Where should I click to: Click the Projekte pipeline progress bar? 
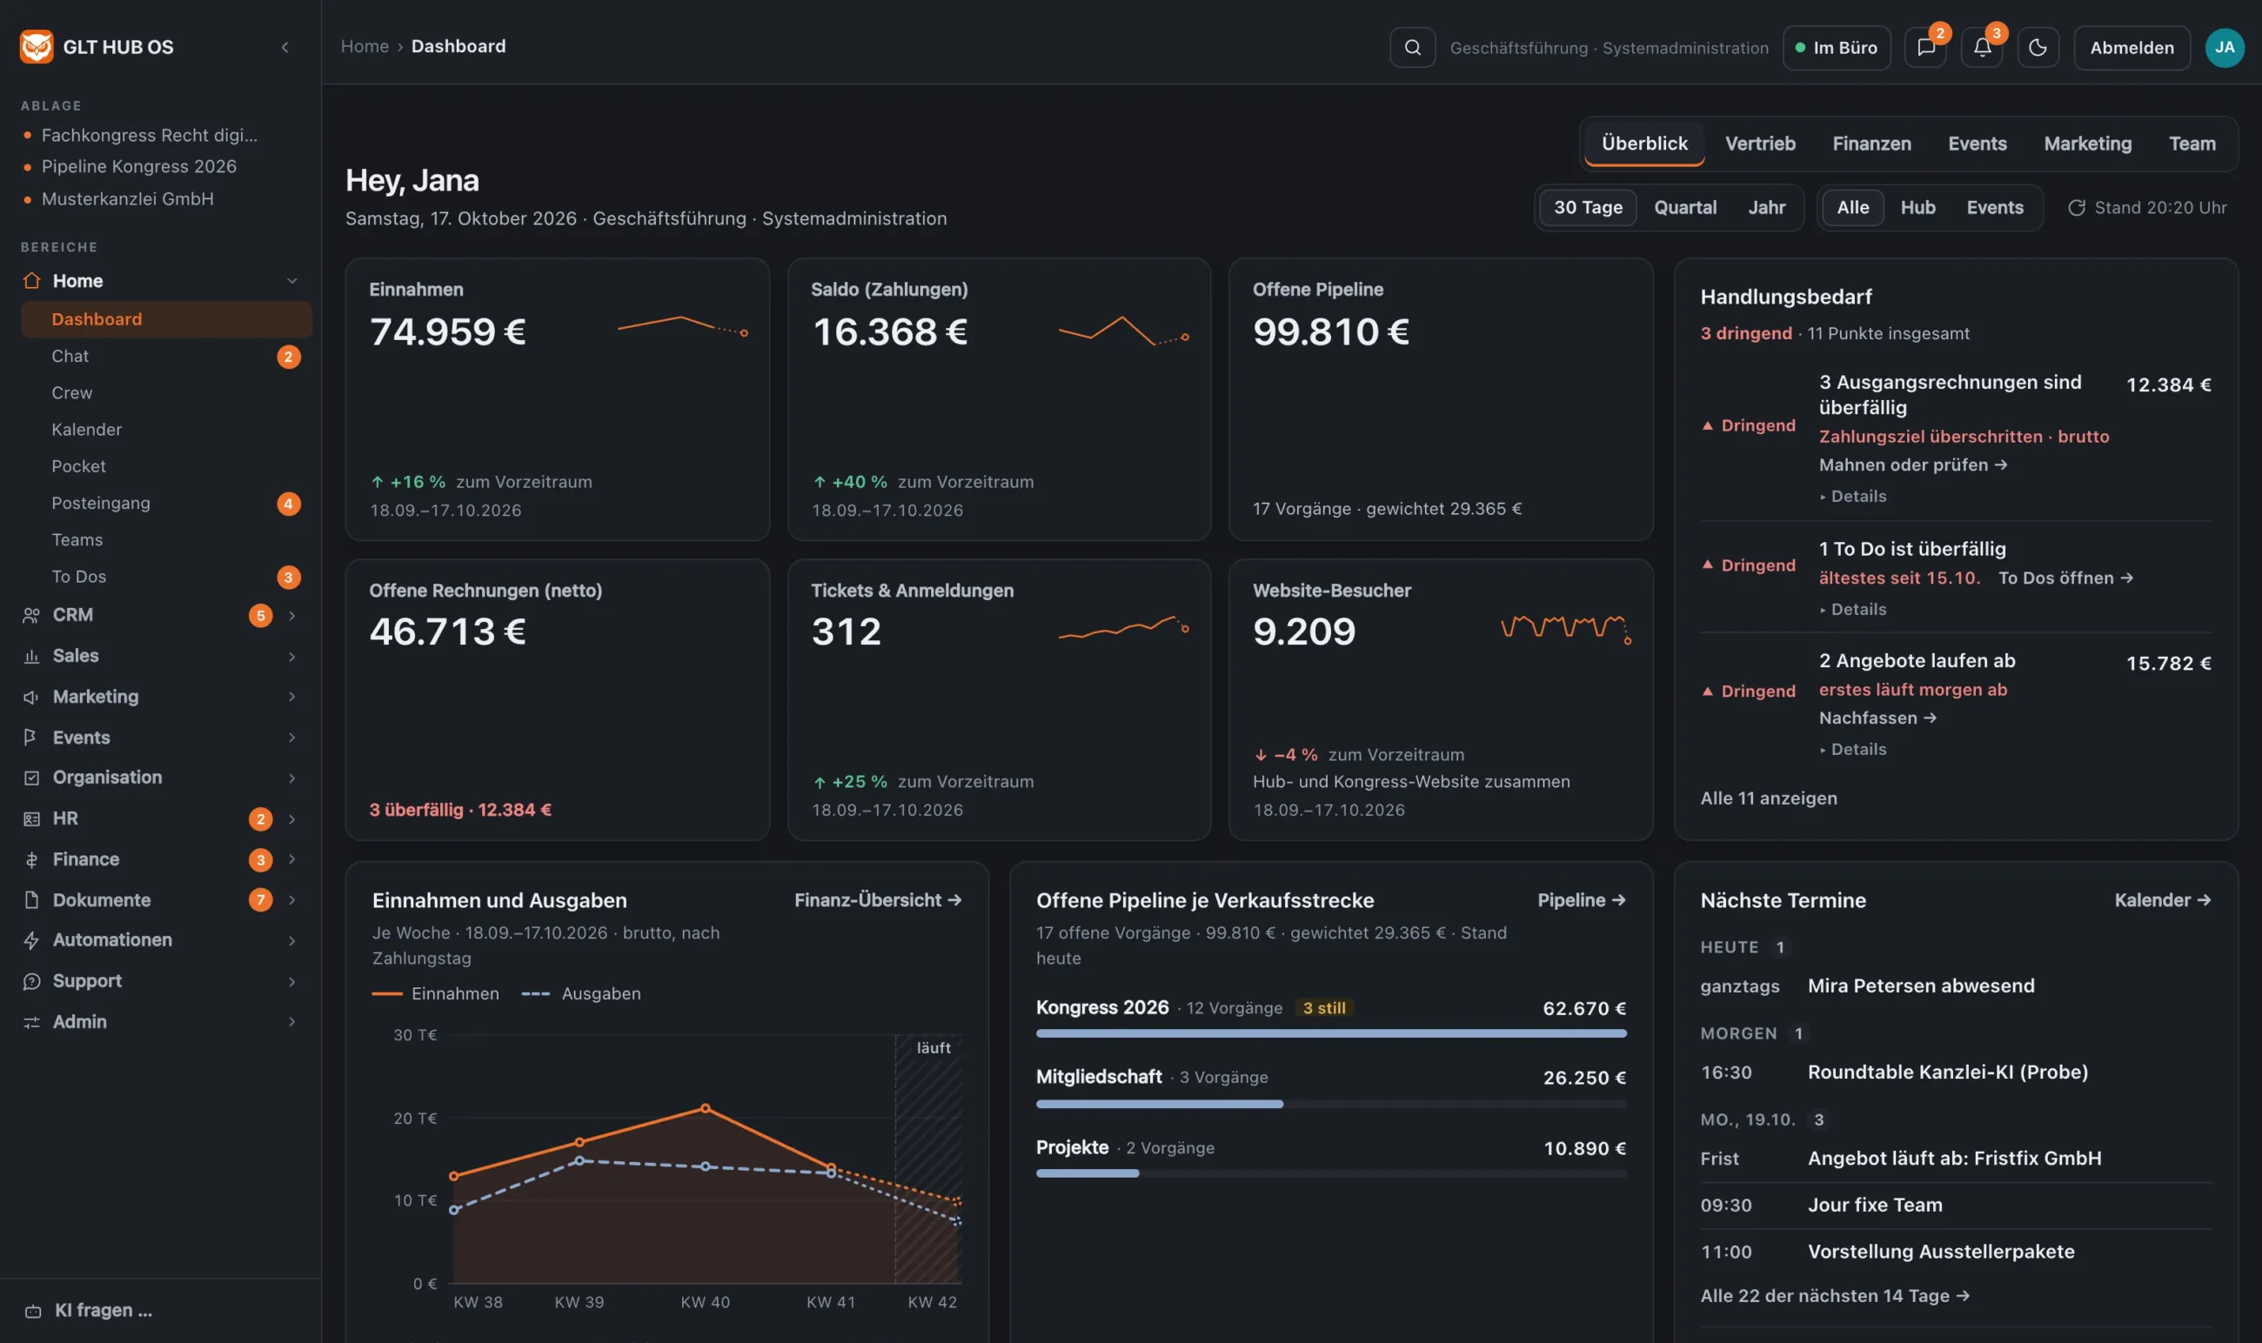1330,1173
